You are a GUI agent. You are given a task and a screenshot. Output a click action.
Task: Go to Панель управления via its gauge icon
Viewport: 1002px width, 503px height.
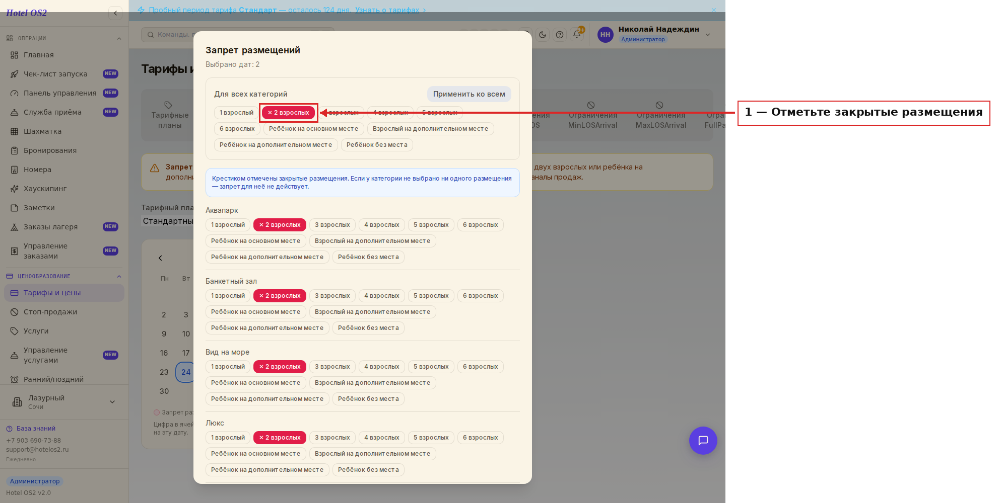pyautogui.click(x=14, y=93)
